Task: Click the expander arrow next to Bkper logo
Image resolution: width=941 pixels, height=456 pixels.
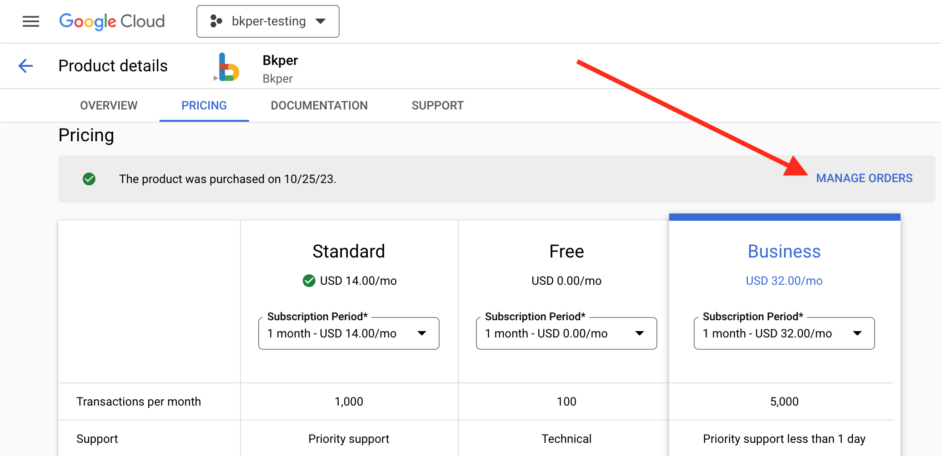Action: pos(215,78)
